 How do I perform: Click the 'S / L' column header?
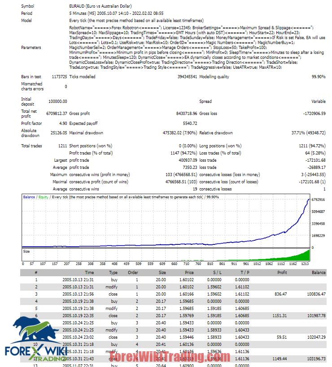(217, 273)
